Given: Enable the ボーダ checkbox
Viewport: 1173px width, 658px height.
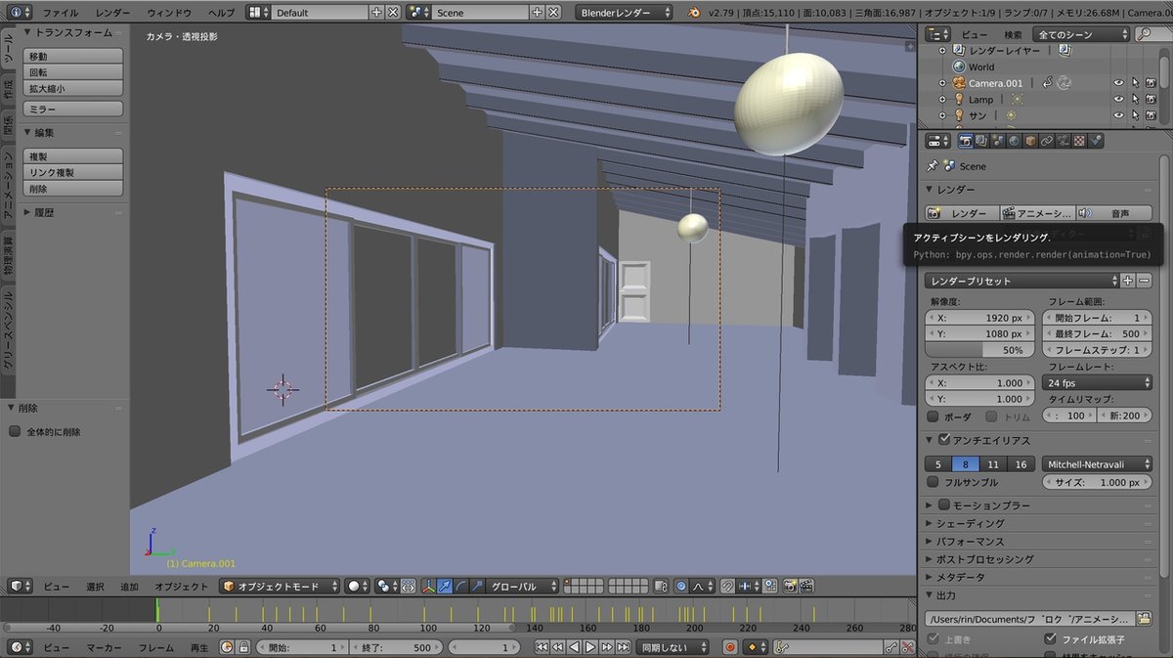Looking at the screenshot, I should pyautogui.click(x=933, y=417).
